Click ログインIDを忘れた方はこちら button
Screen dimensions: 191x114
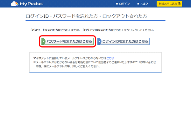coord(124,41)
